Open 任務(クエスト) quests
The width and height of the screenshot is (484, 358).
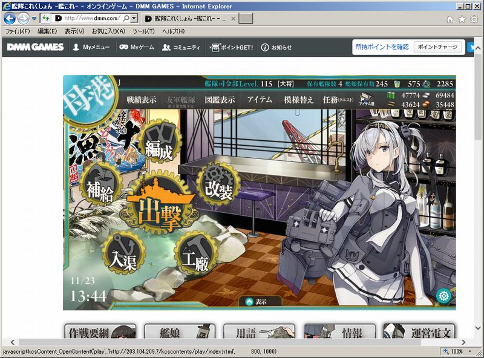[338, 100]
